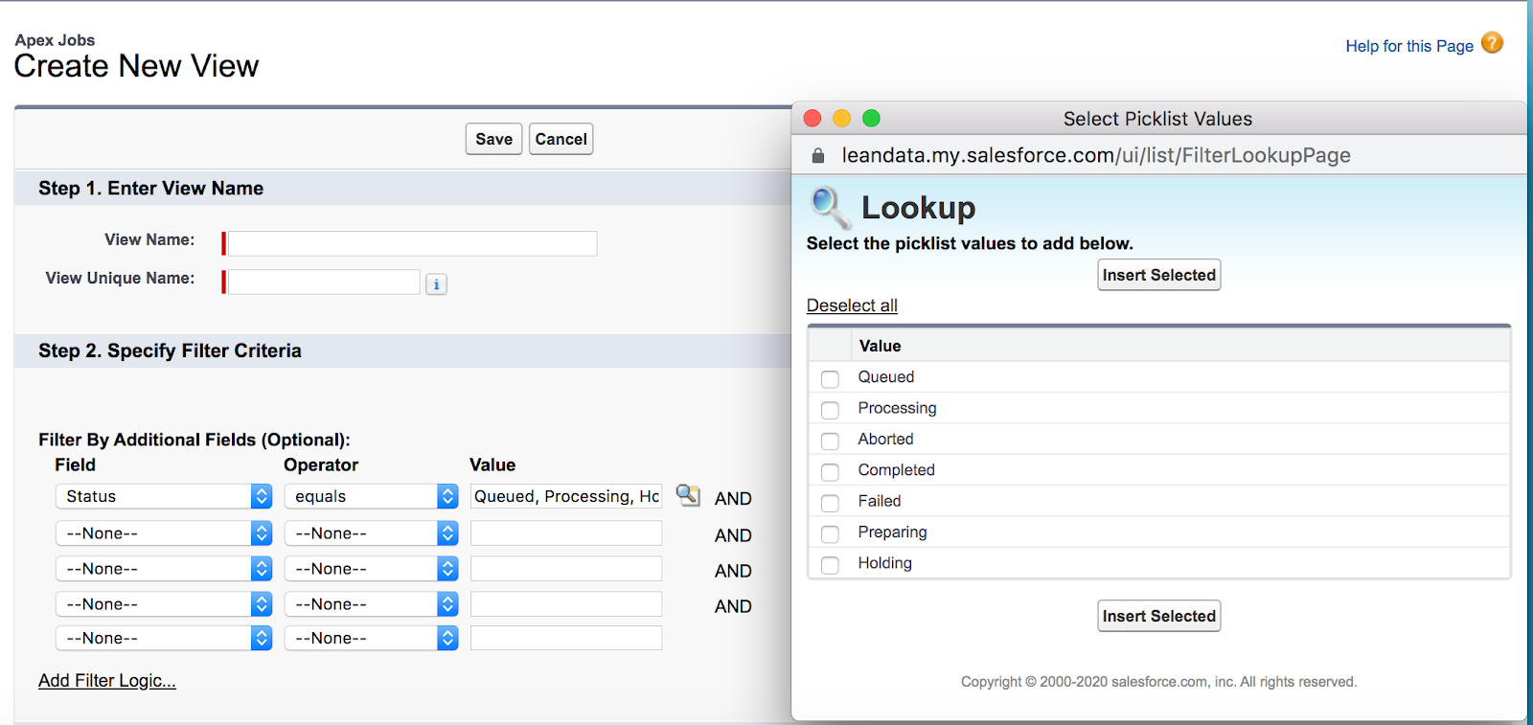
Task: Click the View Name input field
Action: (412, 243)
